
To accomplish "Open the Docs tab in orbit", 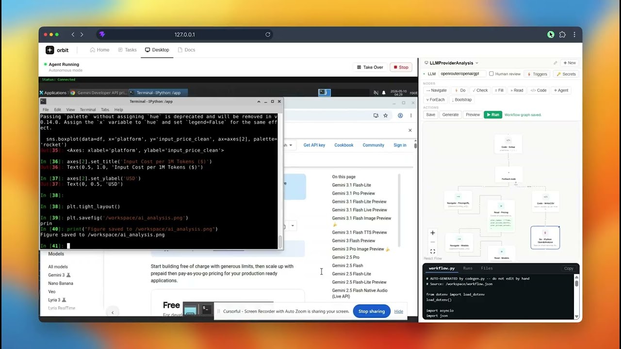I will pos(186,50).
